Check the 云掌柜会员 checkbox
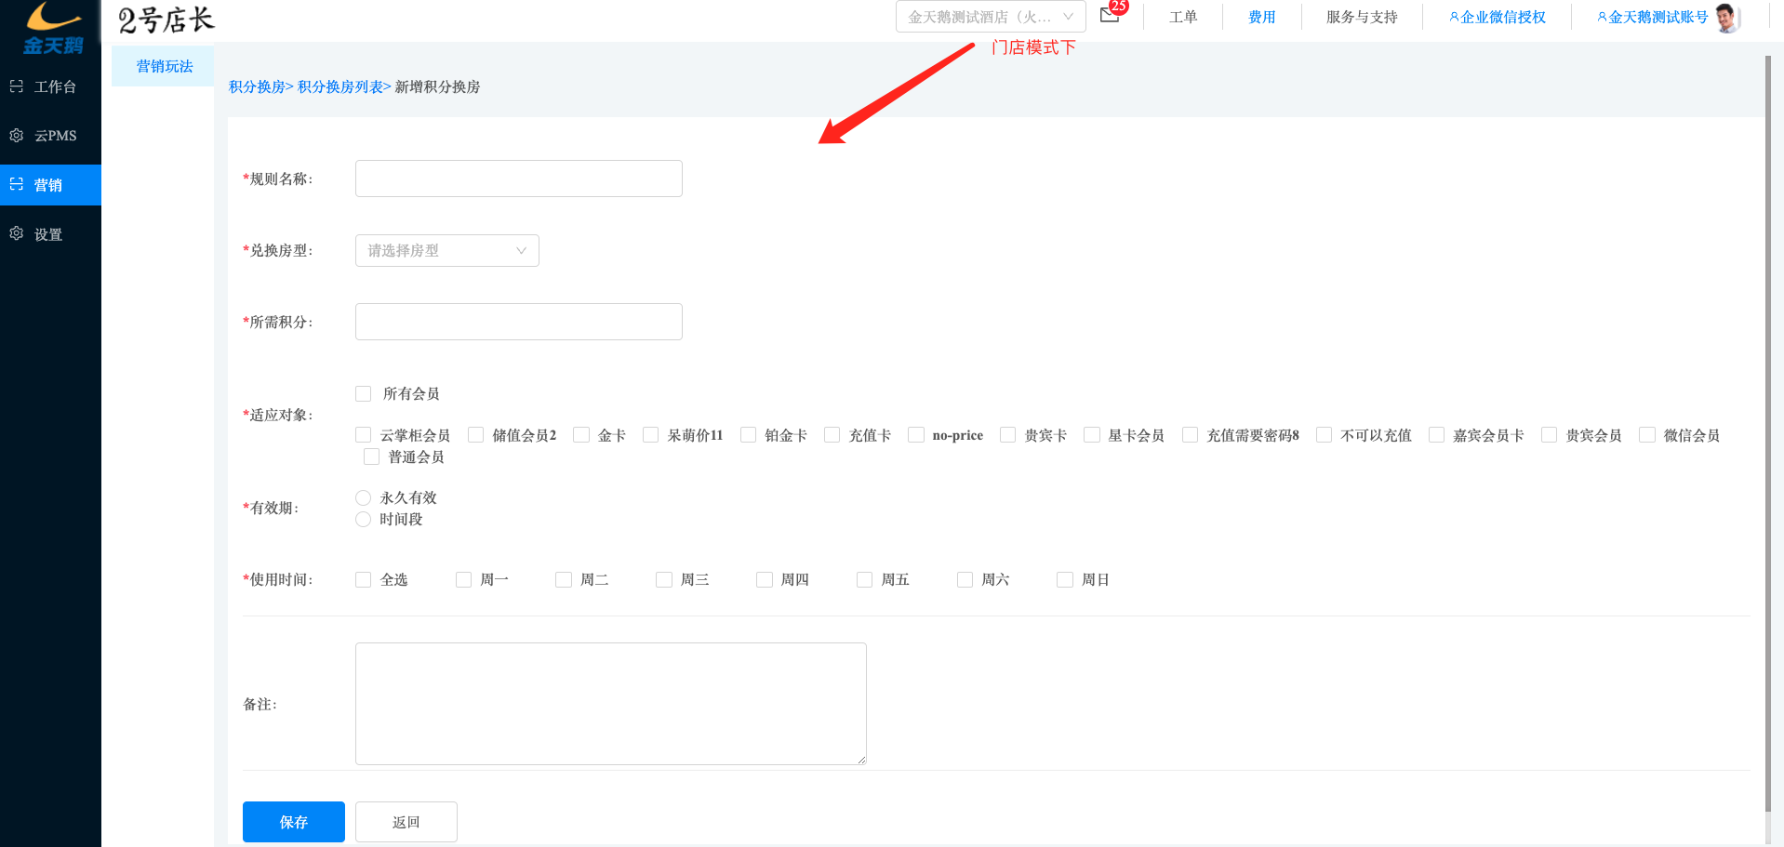Image resolution: width=1784 pixels, height=847 pixels. click(363, 435)
